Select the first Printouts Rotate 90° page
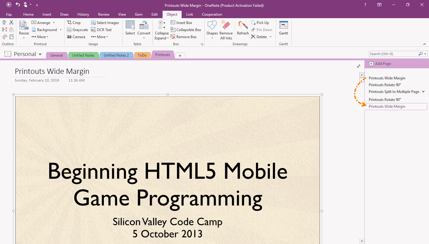Screen dimensions: 429x244 coord(385,85)
